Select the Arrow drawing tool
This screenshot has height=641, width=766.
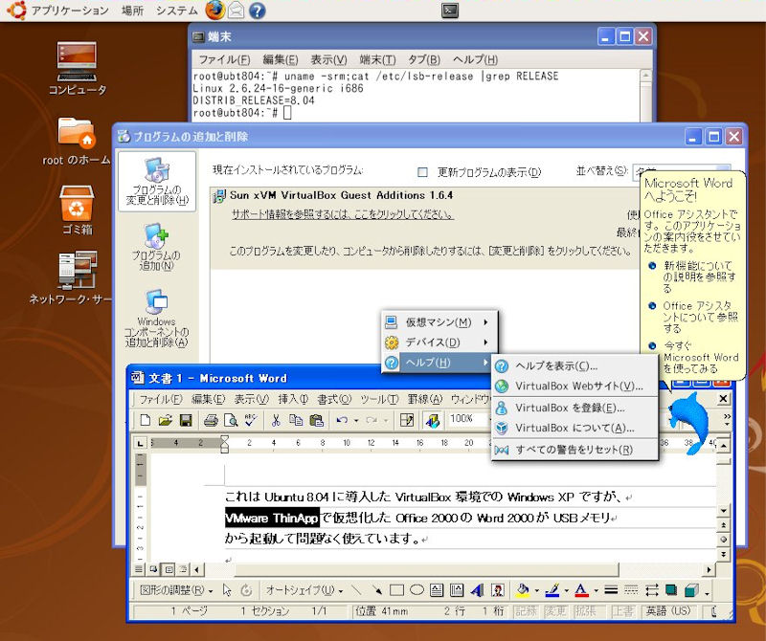click(x=376, y=590)
